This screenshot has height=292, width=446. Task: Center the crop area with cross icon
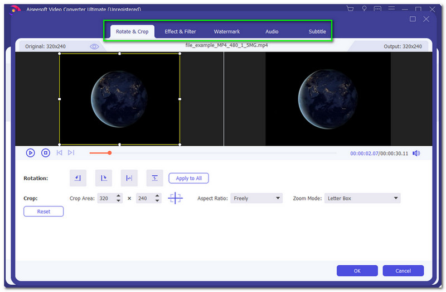click(x=175, y=198)
